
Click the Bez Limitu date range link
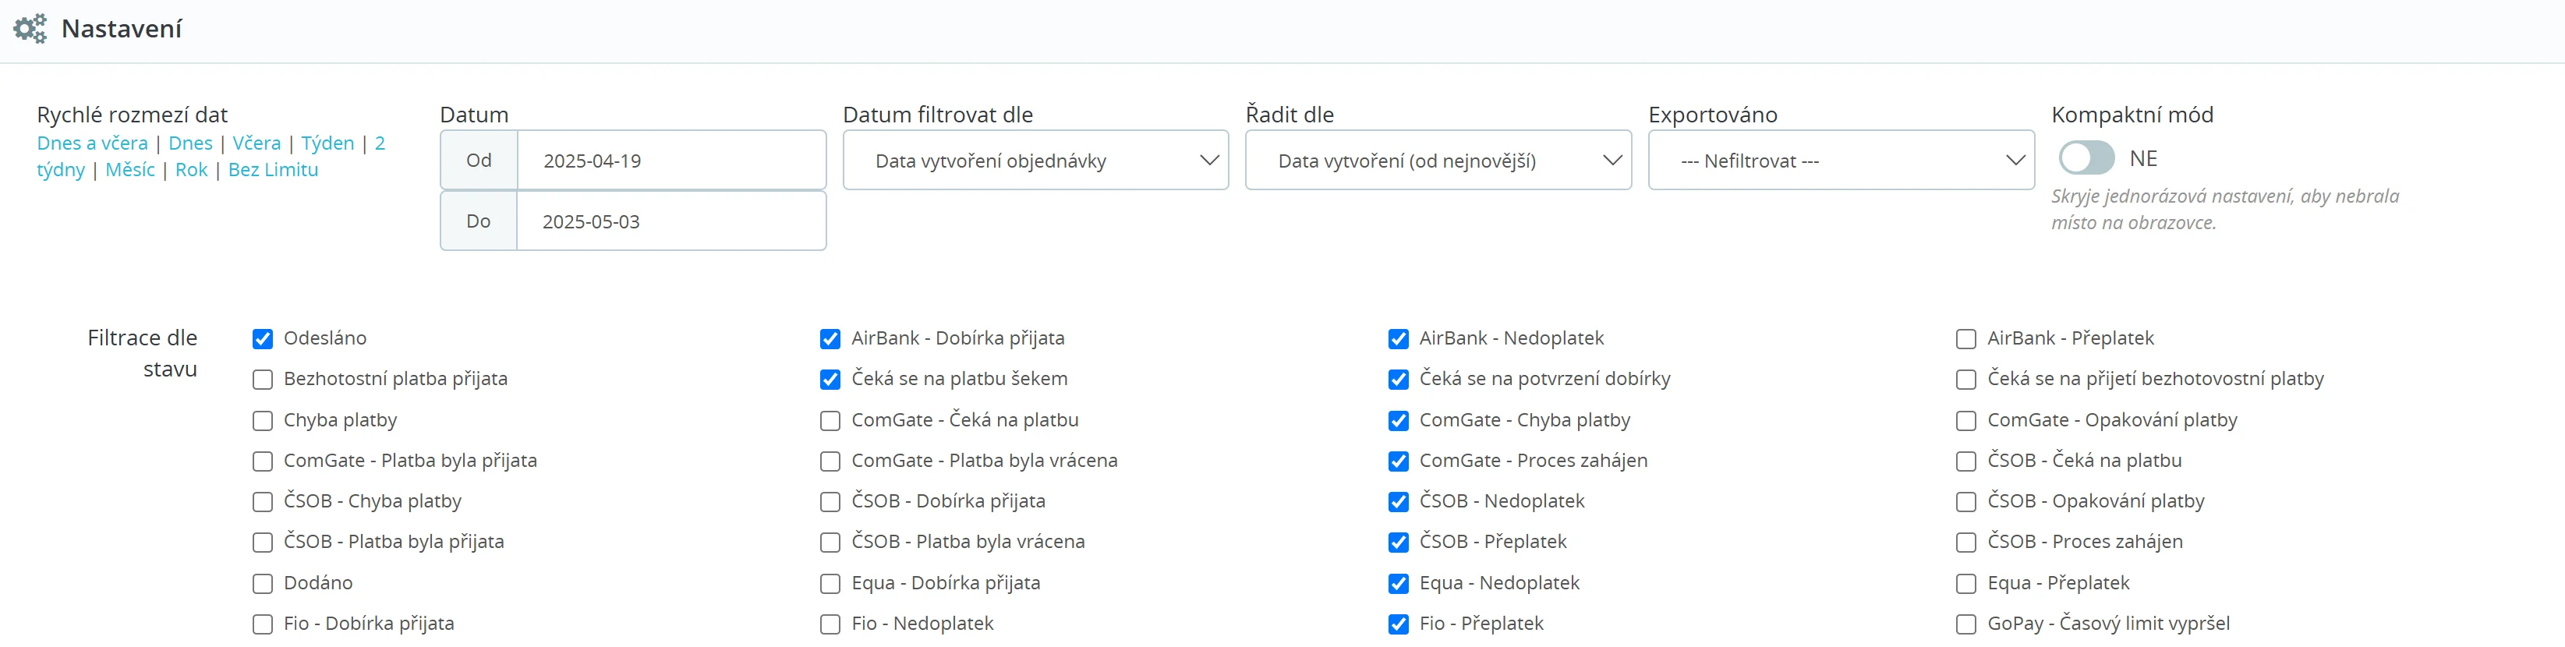273,170
